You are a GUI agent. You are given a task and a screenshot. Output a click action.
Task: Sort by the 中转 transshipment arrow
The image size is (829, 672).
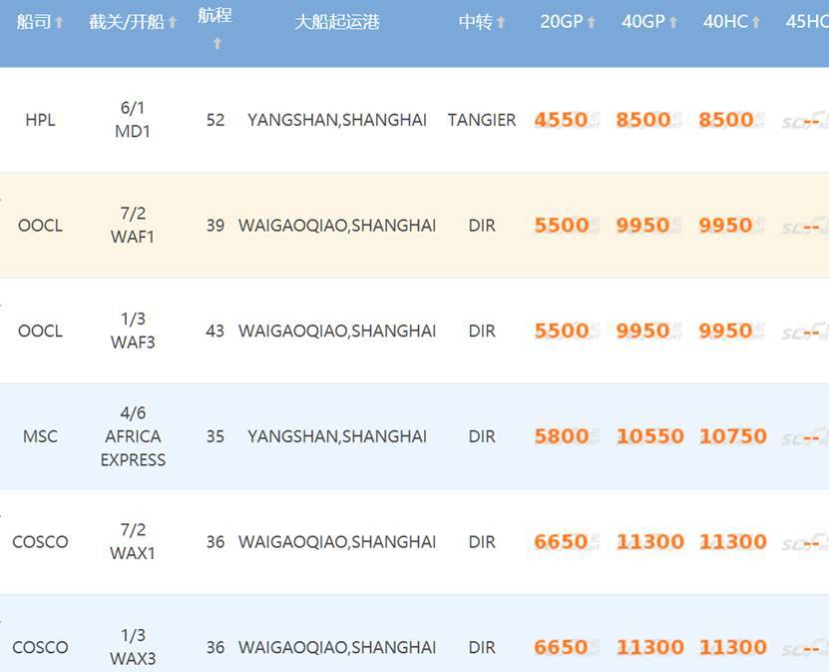tap(501, 22)
